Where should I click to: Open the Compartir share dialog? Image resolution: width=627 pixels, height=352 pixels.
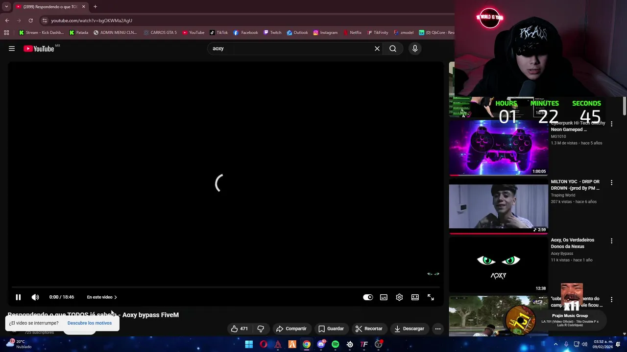291,329
